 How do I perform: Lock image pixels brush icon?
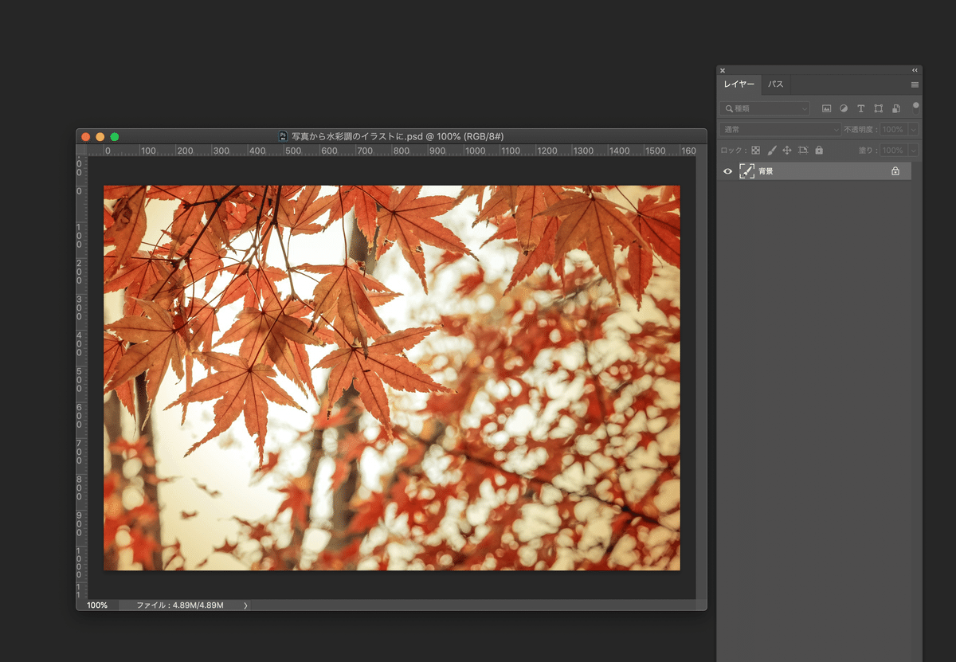click(772, 150)
